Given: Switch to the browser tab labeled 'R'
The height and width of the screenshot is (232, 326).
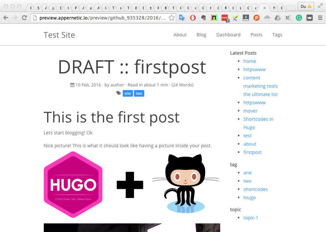Looking at the screenshot, I should coord(226,8).
